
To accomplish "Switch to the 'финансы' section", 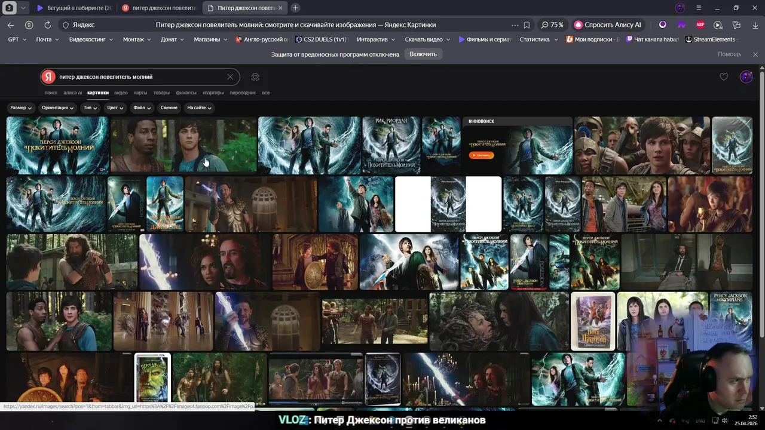I will pyautogui.click(x=186, y=93).
